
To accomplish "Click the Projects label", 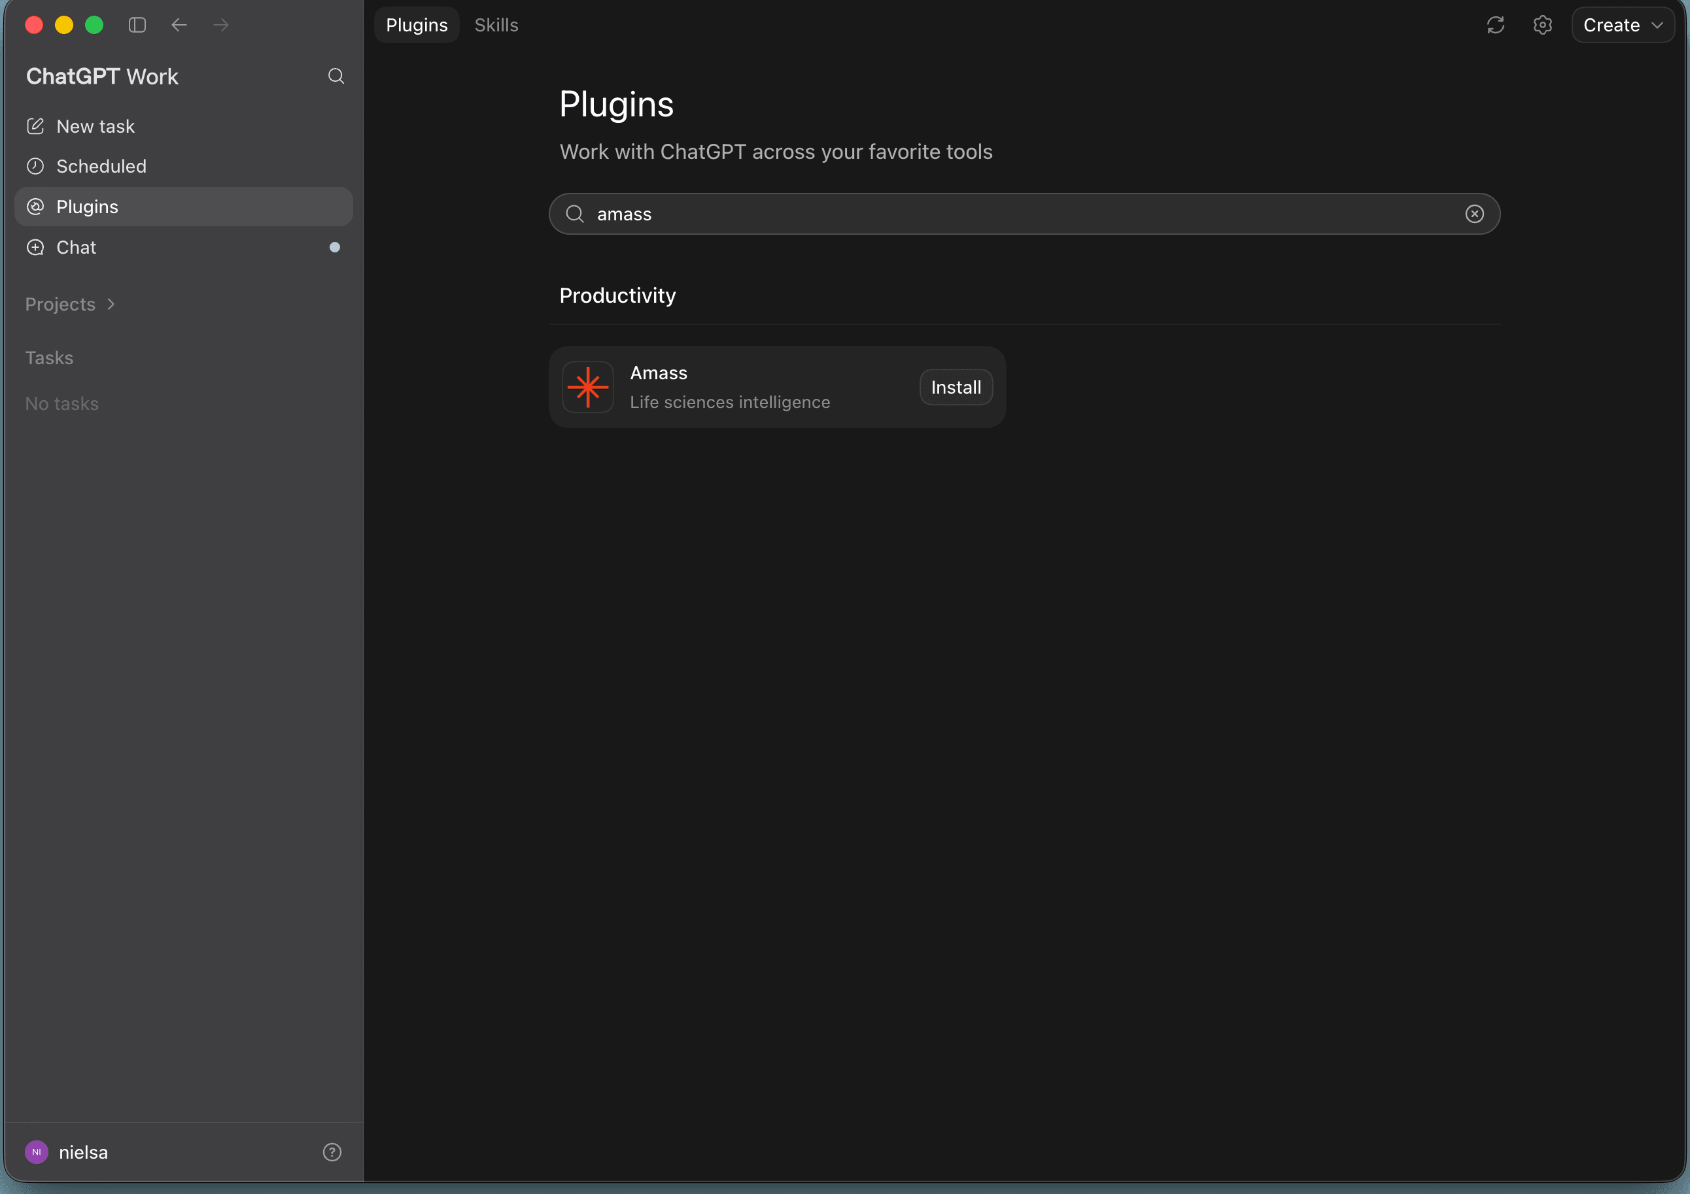I will pos(60,304).
